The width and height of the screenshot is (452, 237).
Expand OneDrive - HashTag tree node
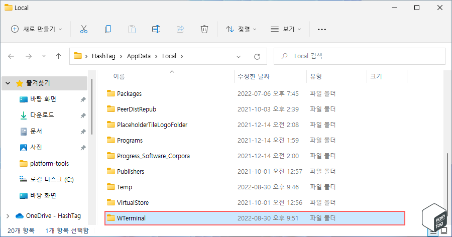8,216
